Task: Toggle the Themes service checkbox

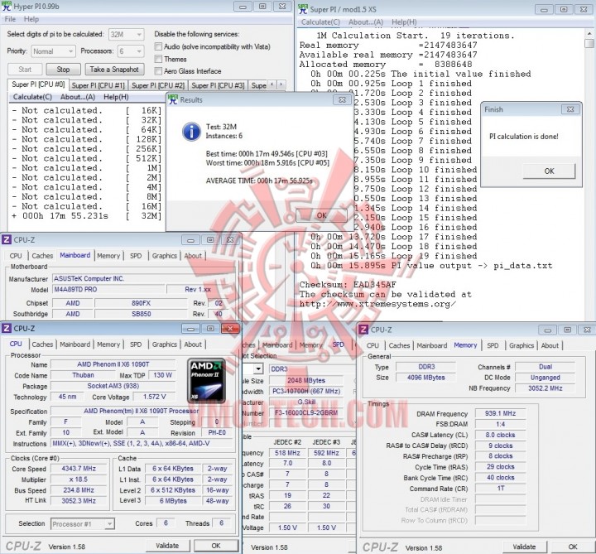Action: pyautogui.click(x=158, y=59)
